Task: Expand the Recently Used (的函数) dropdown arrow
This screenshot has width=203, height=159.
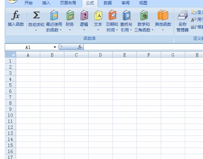Action: pos(60,30)
